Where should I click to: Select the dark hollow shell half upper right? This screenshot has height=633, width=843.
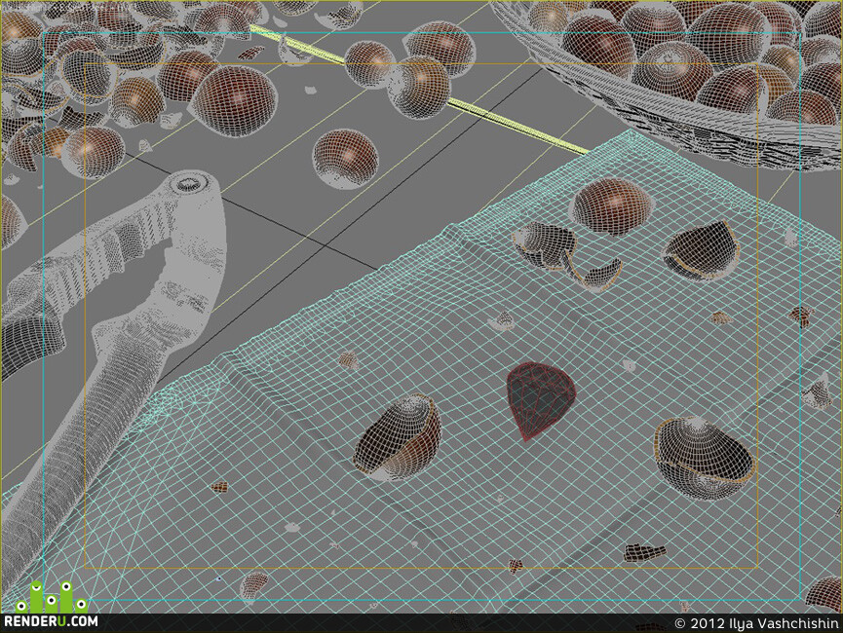(x=701, y=251)
